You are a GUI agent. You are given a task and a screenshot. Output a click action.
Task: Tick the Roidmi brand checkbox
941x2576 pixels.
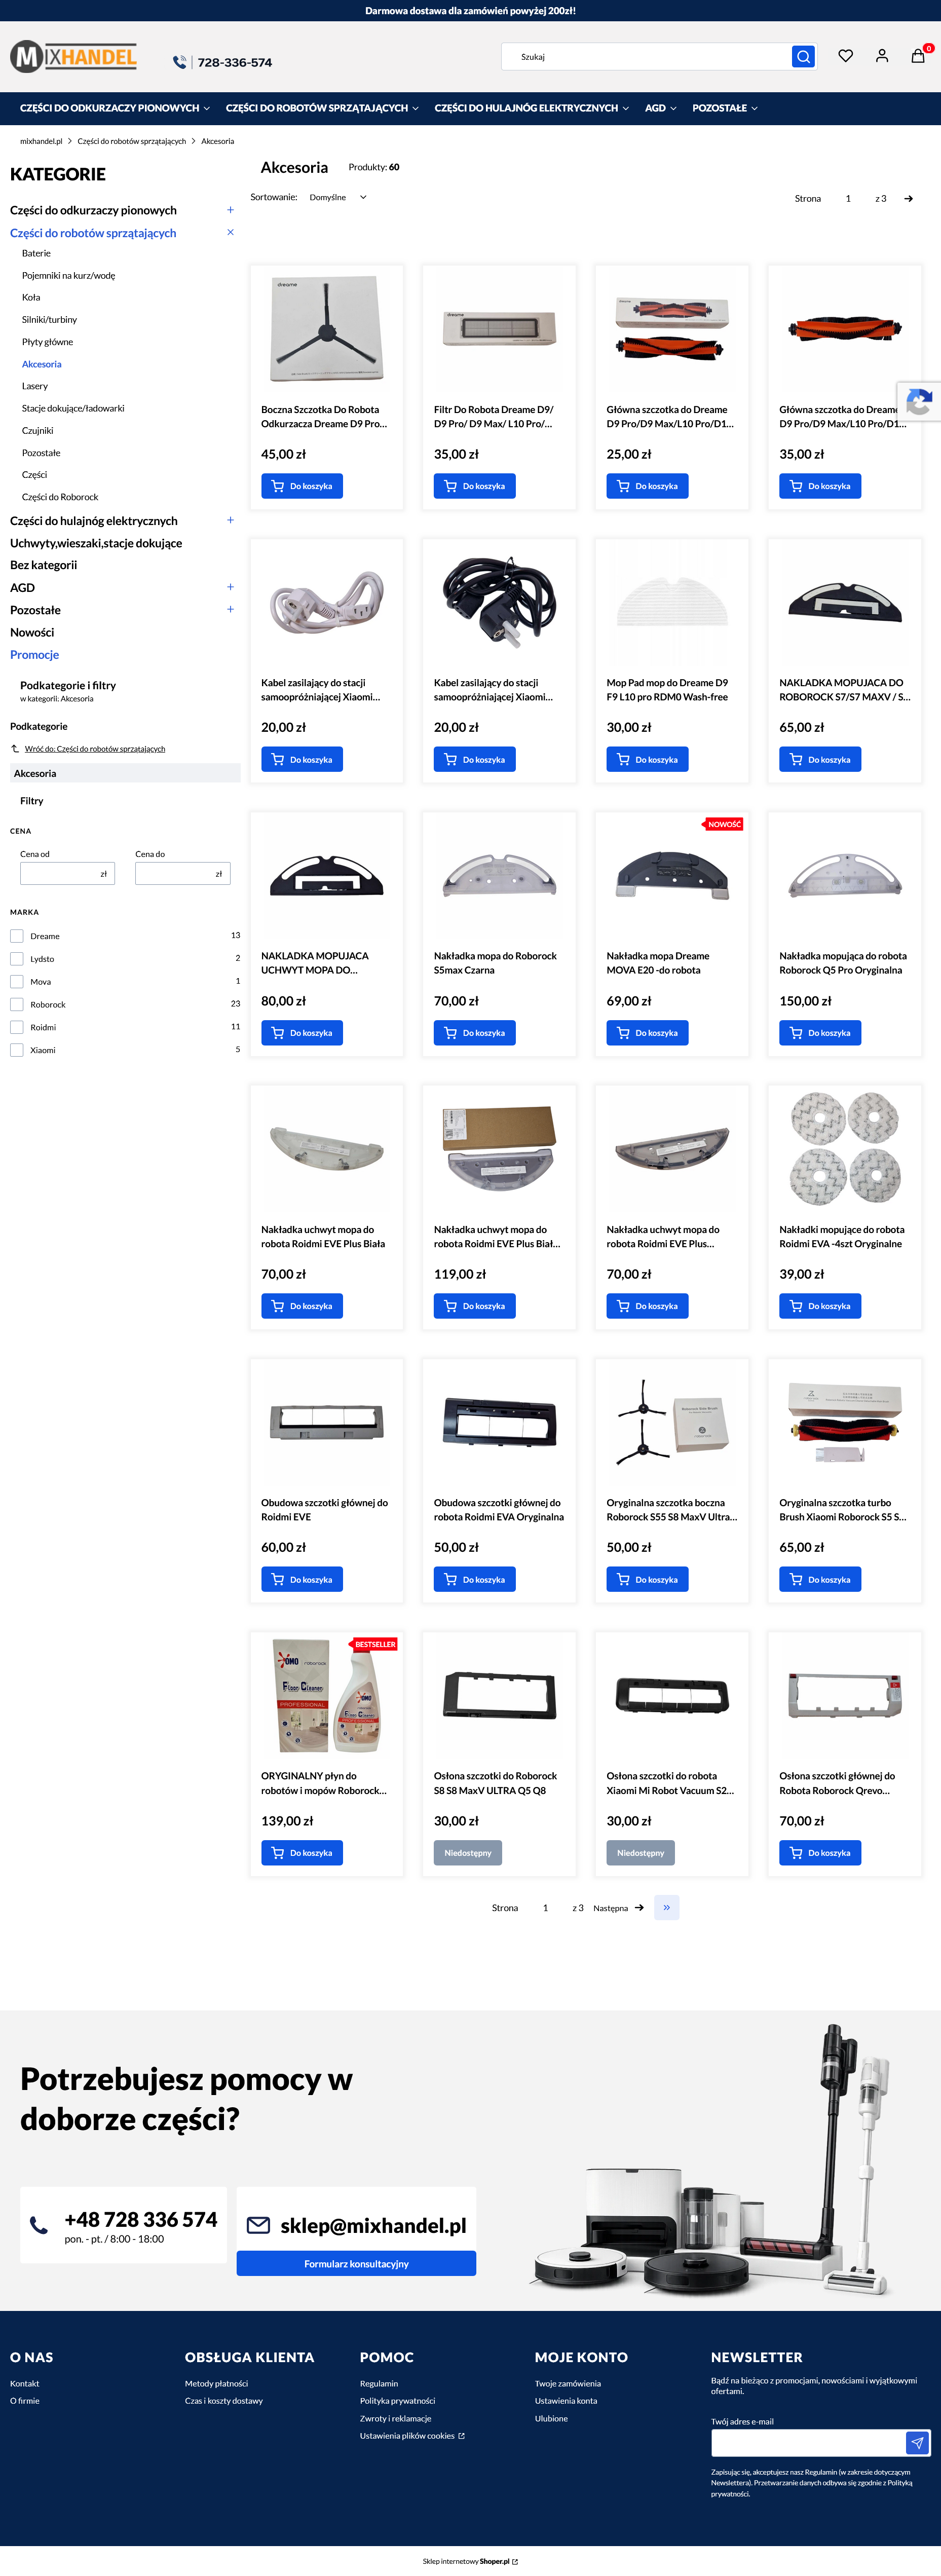17,1027
